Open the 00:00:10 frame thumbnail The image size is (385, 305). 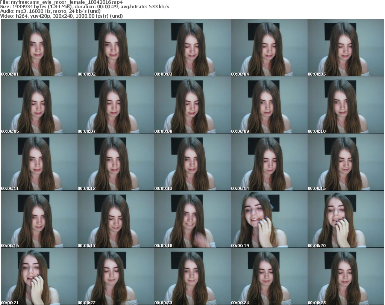[x=346, y=105]
